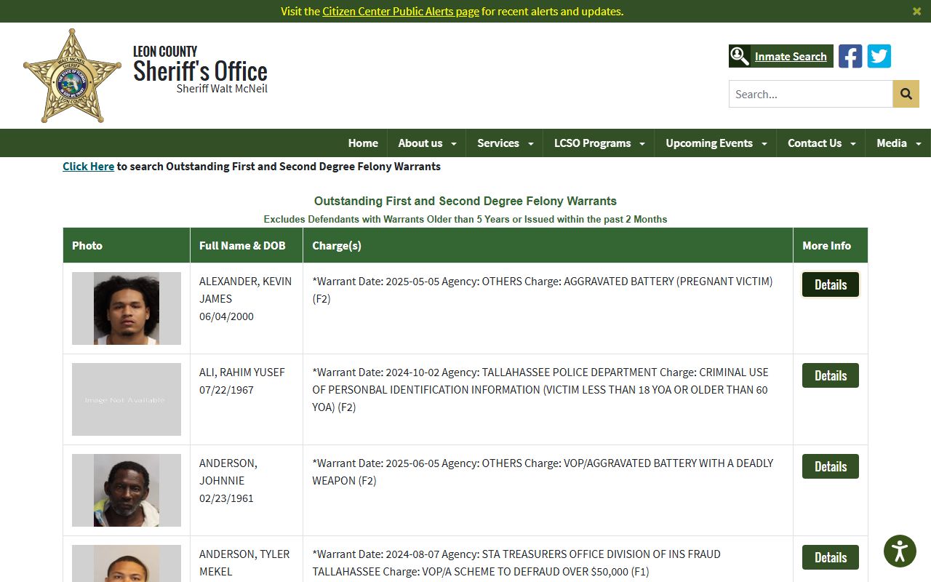Select birth date 02/23/1961
The image size is (931, 582).
click(226, 498)
